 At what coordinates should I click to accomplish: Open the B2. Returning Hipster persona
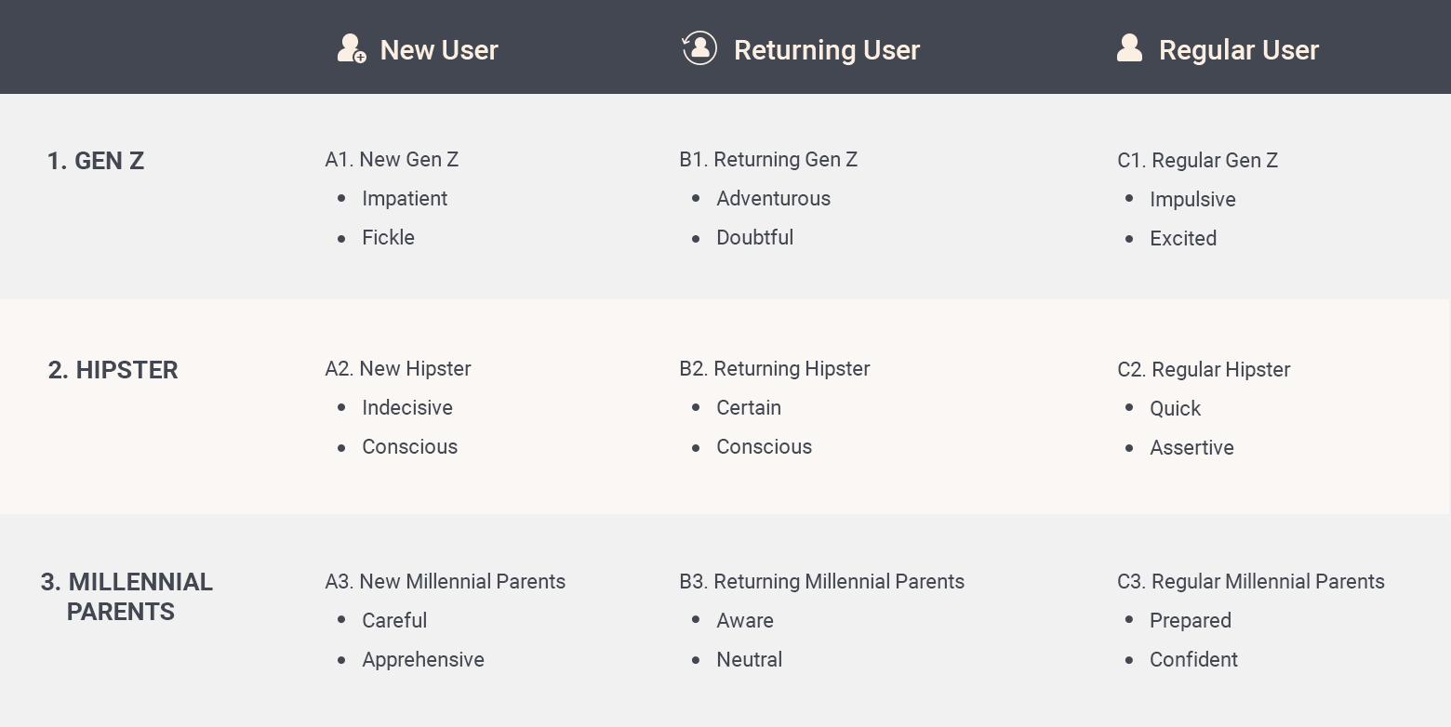pos(775,369)
